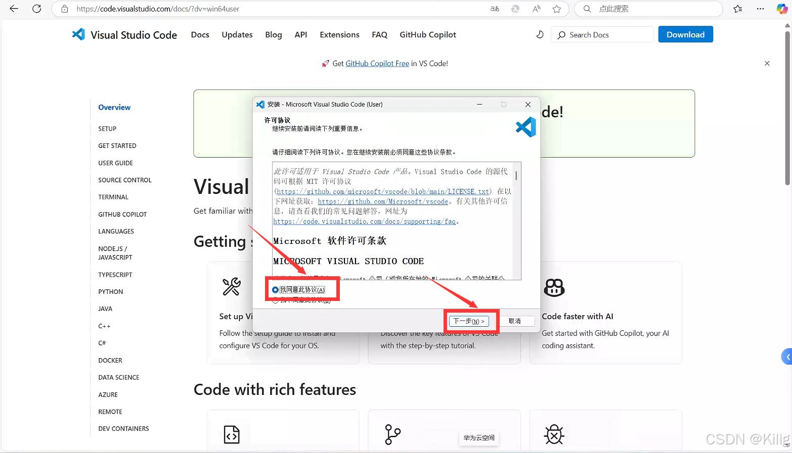The height and width of the screenshot is (453, 792).
Task: Click the browser address bar URL
Action: (x=158, y=9)
